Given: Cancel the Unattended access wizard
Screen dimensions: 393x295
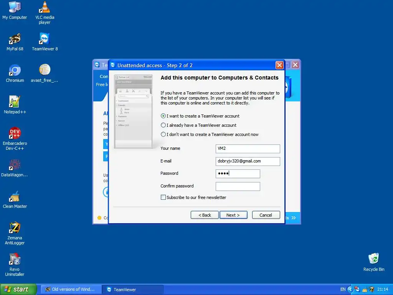Looking at the screenshot, I should click(266, 215).
